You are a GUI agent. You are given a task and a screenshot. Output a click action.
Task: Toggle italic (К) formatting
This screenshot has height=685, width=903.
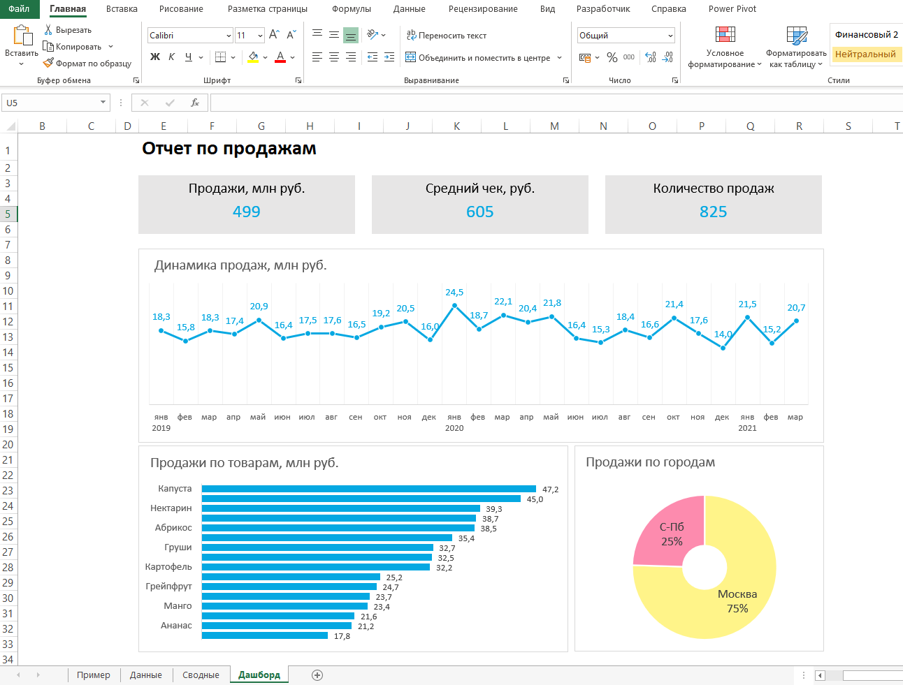click(x=172, y=57)
